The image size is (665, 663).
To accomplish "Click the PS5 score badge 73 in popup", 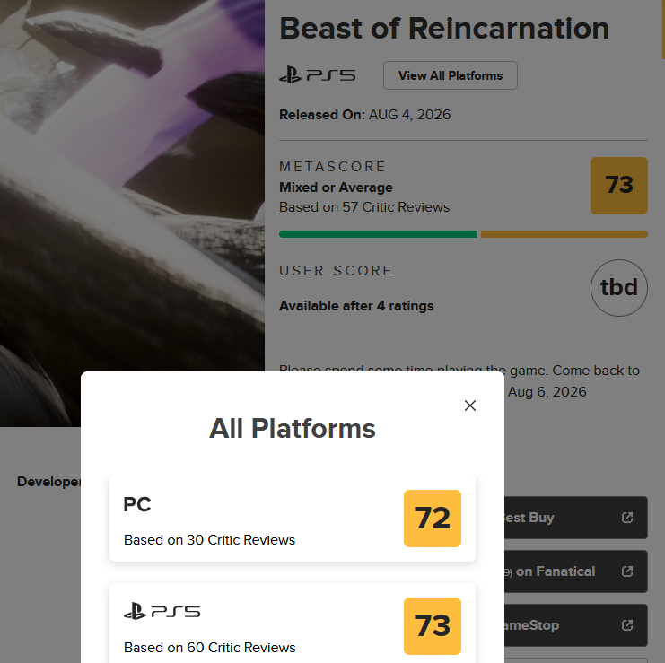I will pyautogui.click(x=433, y=626).
